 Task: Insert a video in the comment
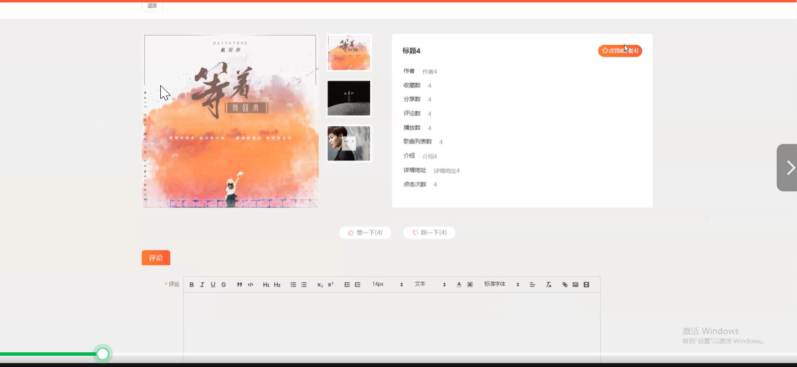pyautogui.click(x=586, y=285)
